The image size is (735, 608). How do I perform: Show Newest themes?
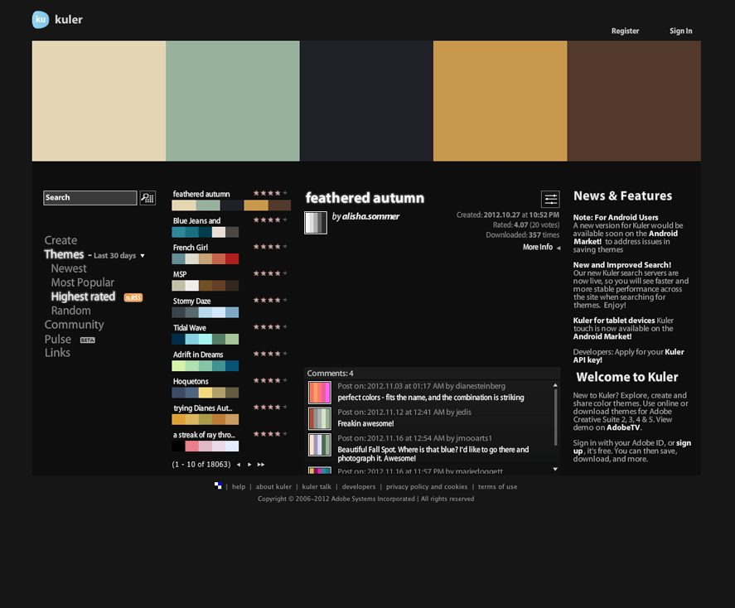click(x=69, y=268)
